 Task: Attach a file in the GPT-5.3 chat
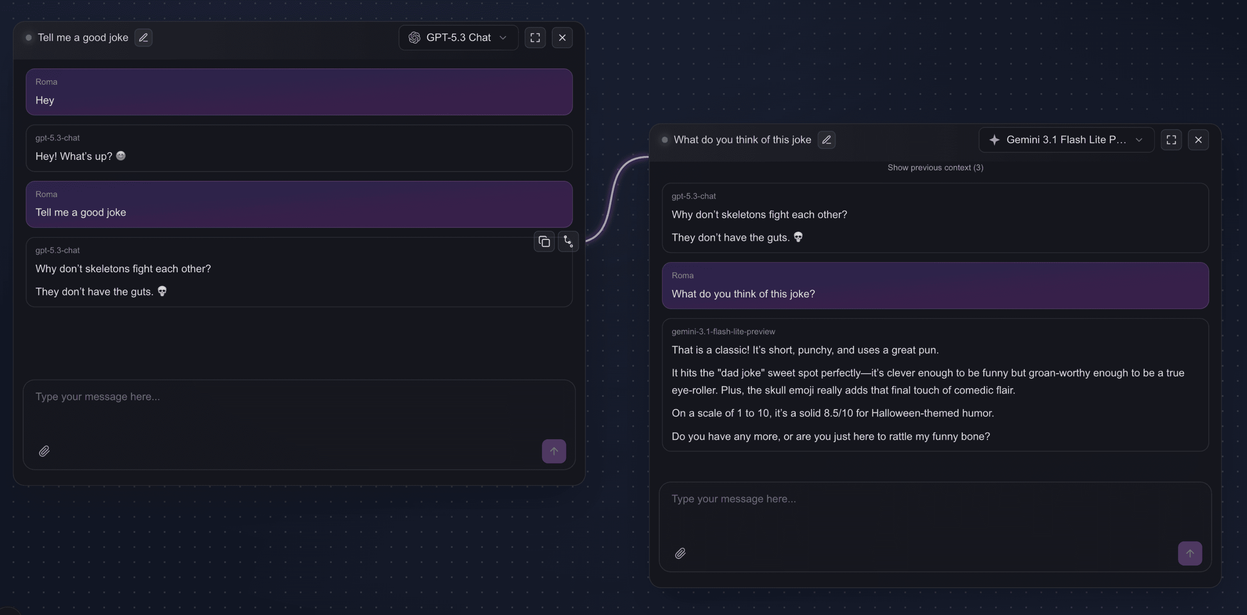(x=44, y=451)
